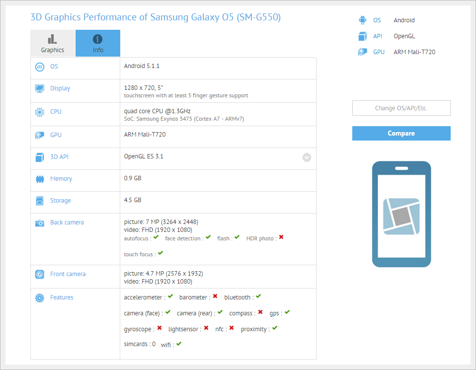
Task: Click the OS label in the table
Action: (x=54, y=67)
